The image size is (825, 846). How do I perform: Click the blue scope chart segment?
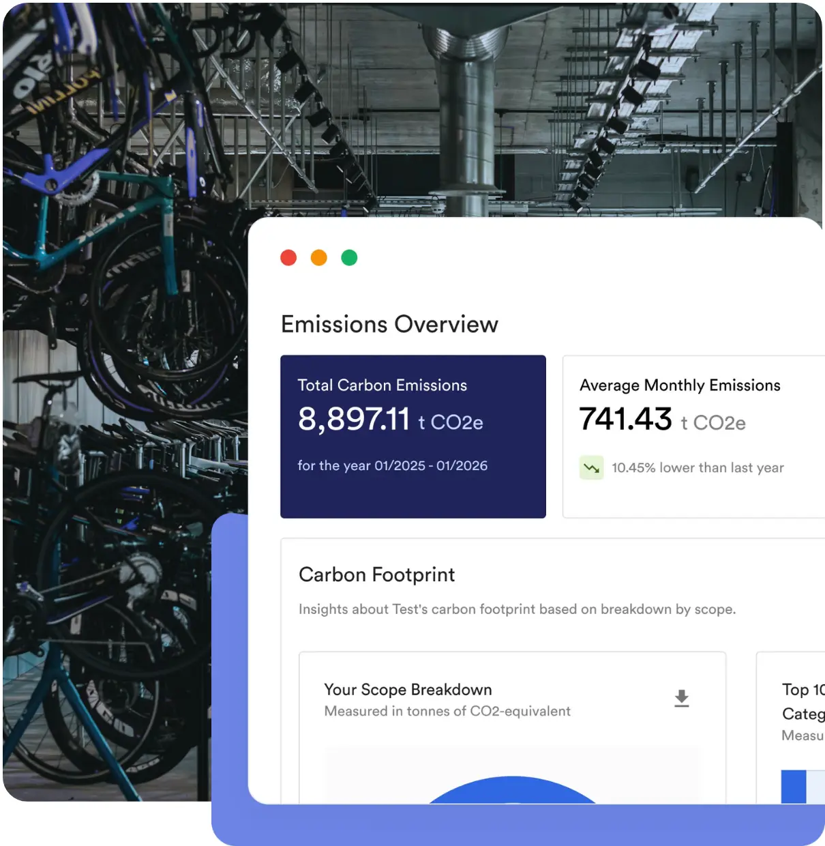(511, 790)
